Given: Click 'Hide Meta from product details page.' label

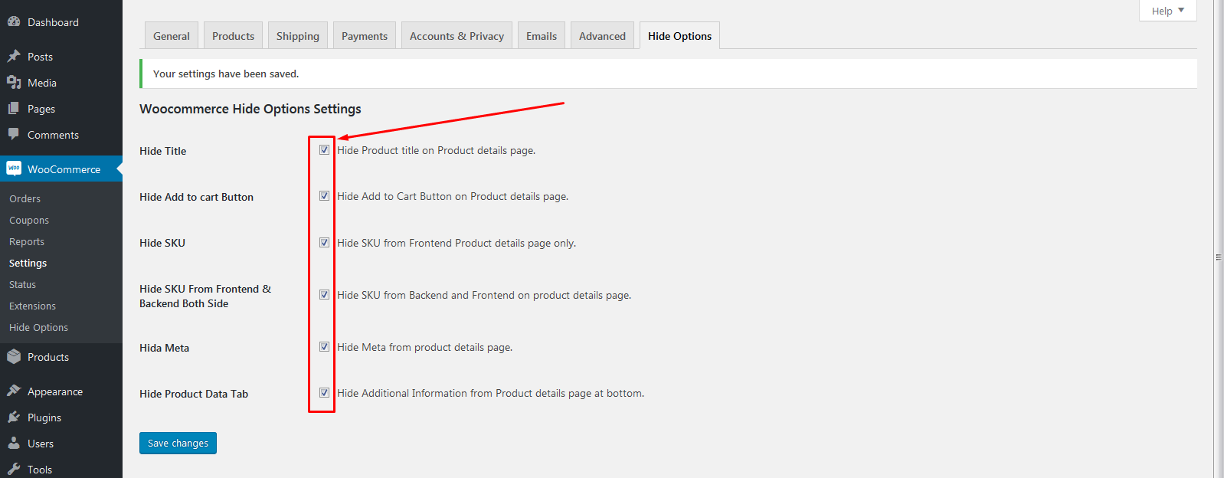Looking at the screenshot, I should coord(424,347).
